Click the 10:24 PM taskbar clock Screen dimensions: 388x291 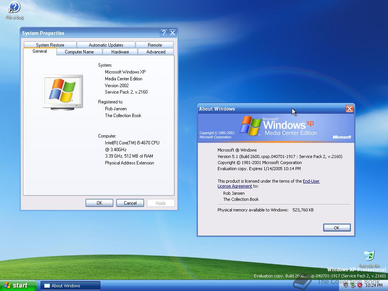pyautogui.click(x=374, y=285)
